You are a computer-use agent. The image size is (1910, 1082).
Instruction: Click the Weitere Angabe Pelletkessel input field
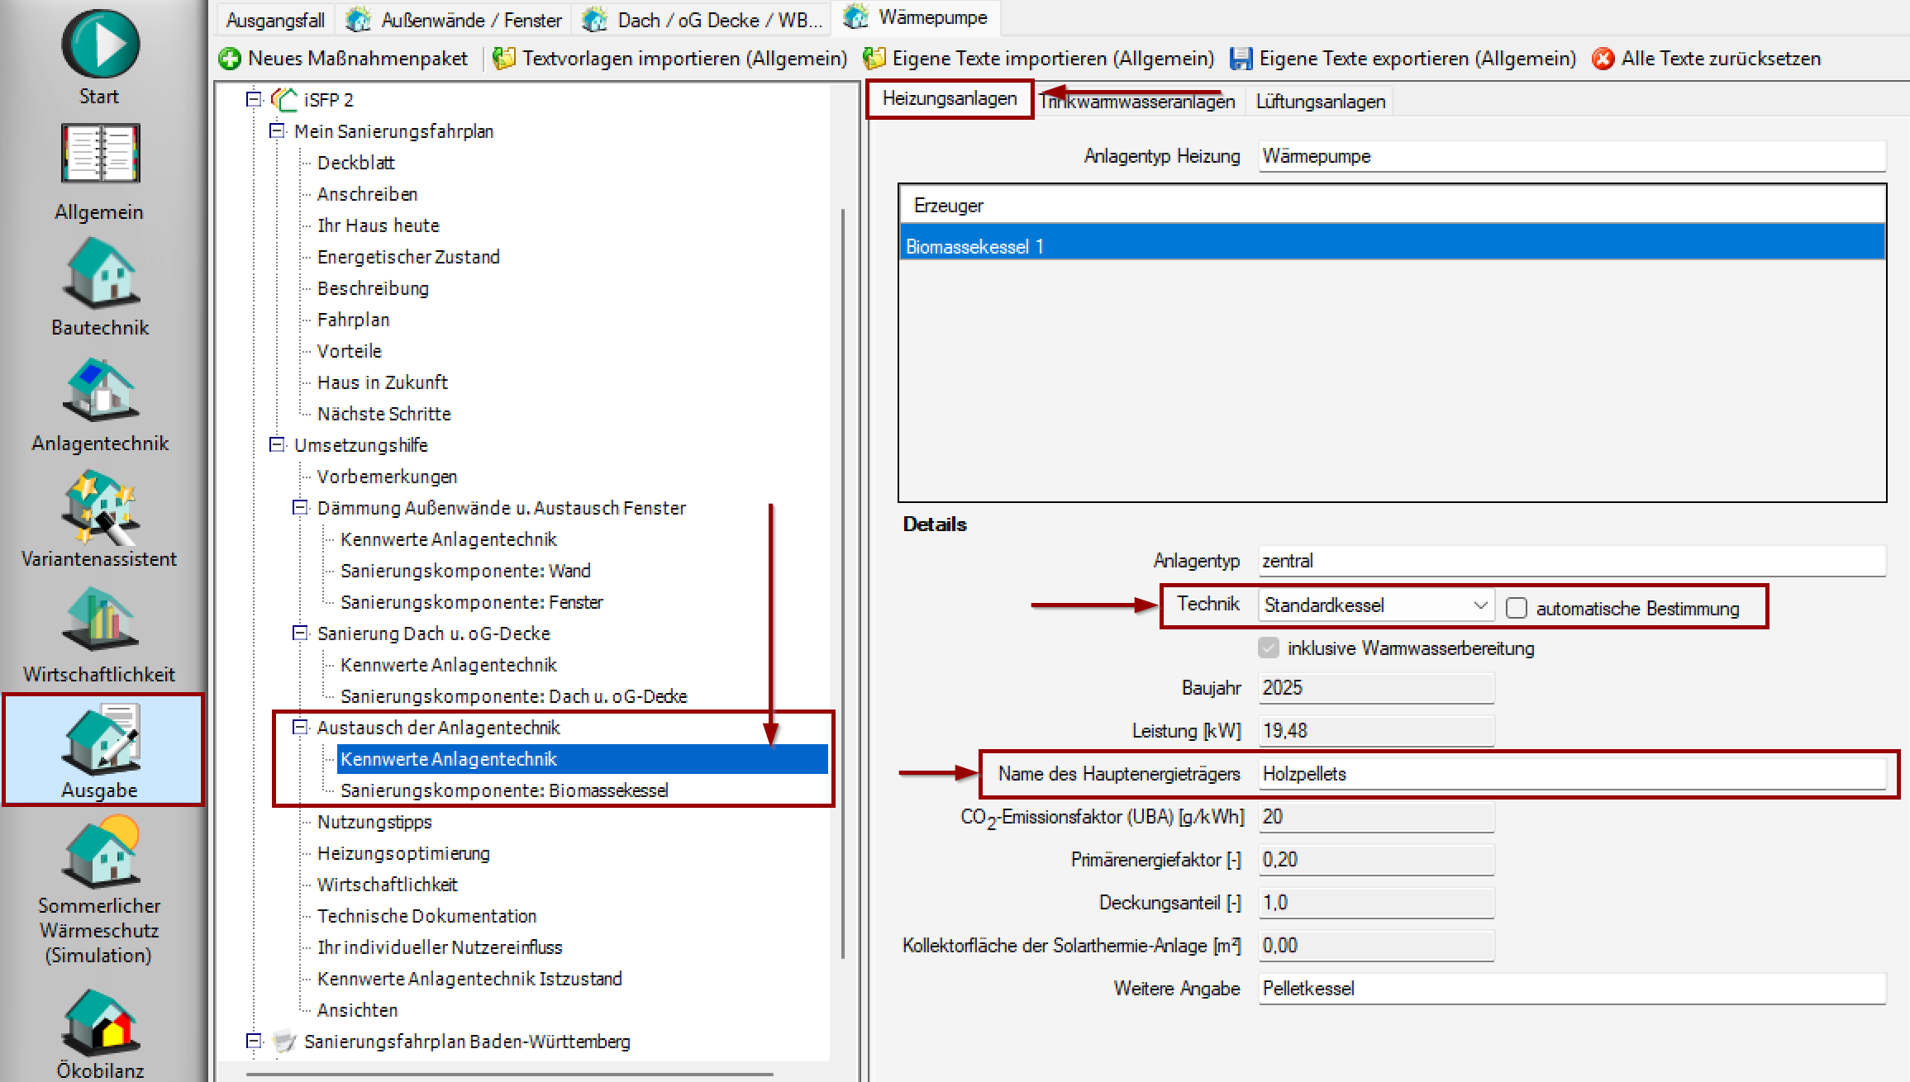tap(1570, 989)
